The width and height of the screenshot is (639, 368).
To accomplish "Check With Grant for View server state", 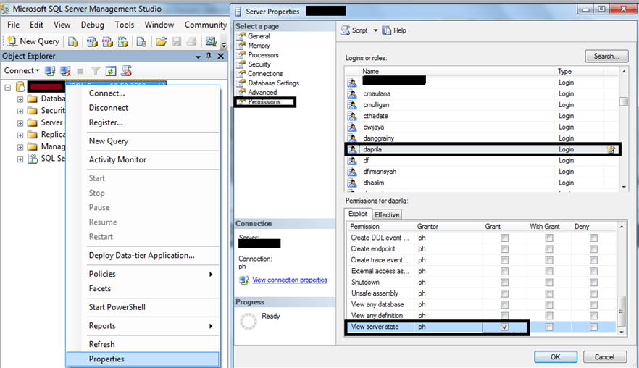I will point(549,327).
